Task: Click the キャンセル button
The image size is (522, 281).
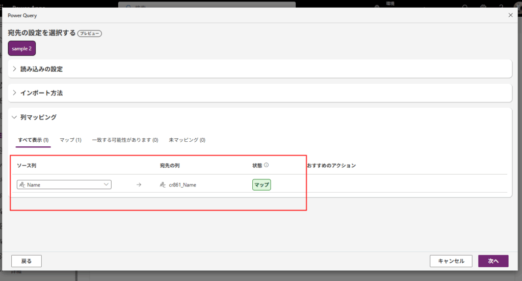Action: tap(451, 261)
